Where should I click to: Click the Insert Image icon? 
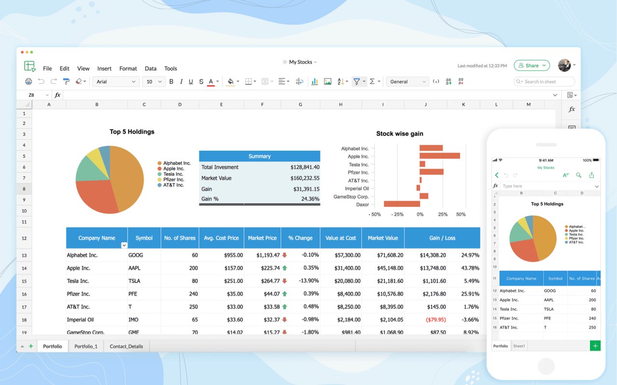coord(328,82)
